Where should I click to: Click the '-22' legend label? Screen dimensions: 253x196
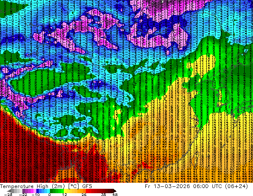coord(23,194)
